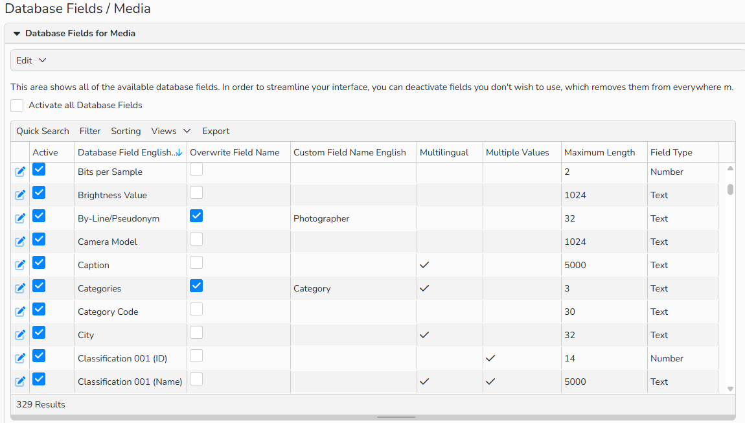This screenshot has width=745, height=423.
Task: Enable Overwrite Field Name for Category Code
Action: [x=196, y=309]
